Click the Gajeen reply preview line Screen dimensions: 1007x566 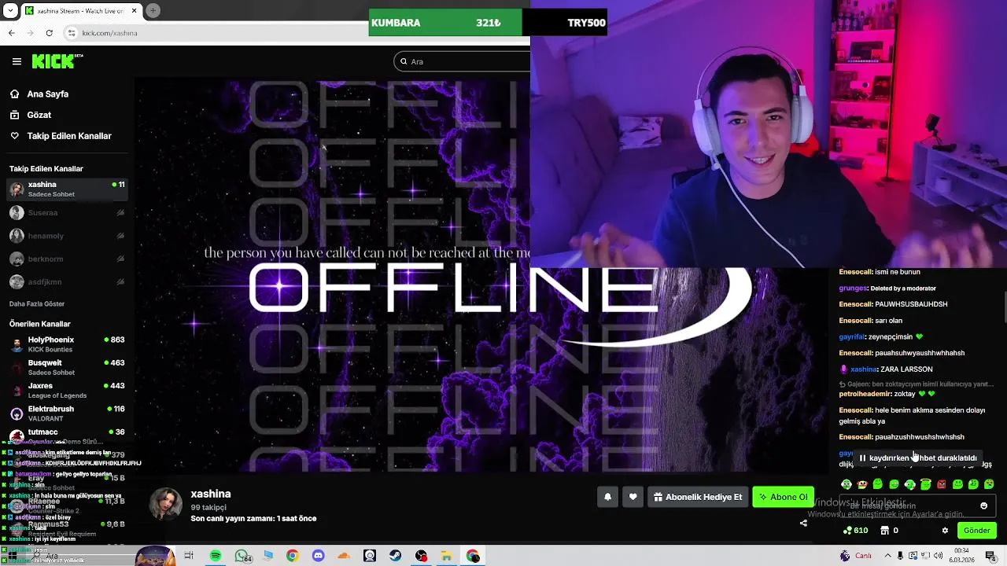tap(917, 384)
